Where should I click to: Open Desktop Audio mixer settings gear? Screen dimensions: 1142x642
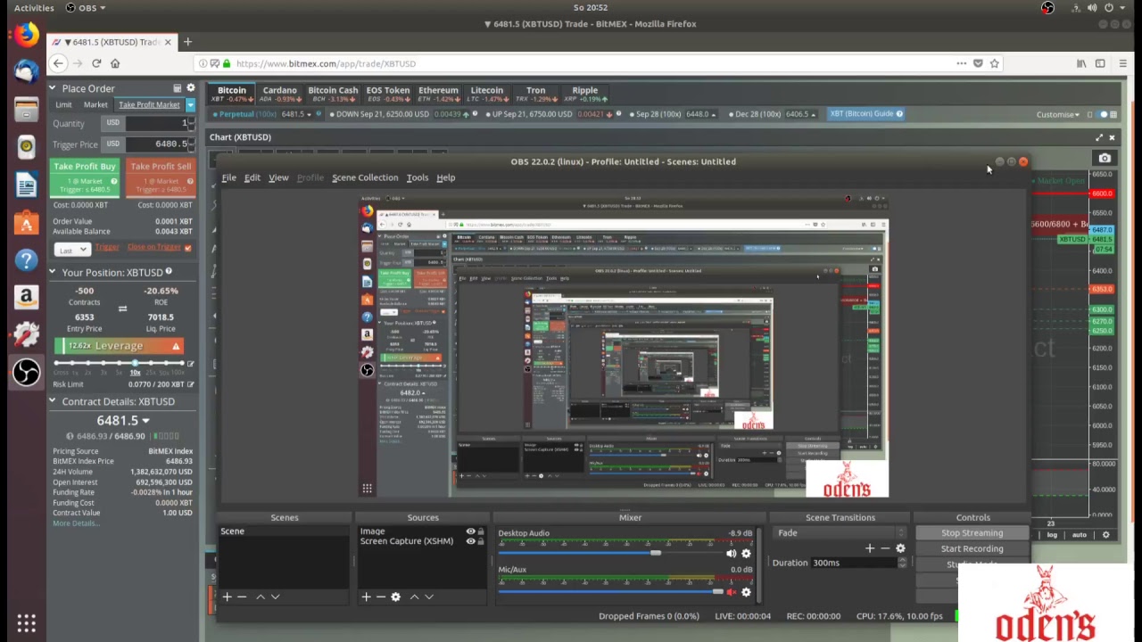click(x=746, y=554)
